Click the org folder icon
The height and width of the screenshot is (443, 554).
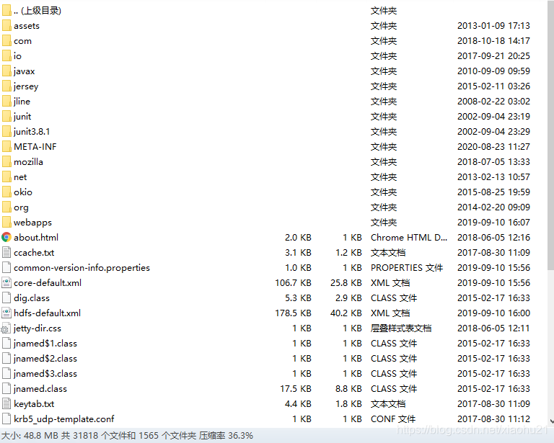[6, 207]
